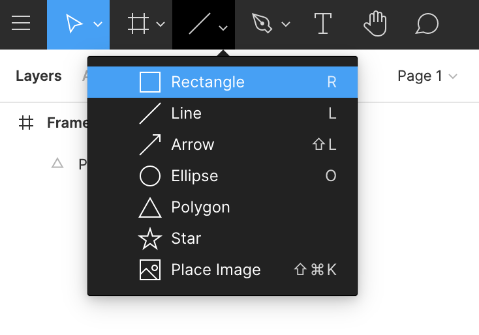479x335 pixels.
Task: Choose Star from the shape menu
Action: coord(222,239)
